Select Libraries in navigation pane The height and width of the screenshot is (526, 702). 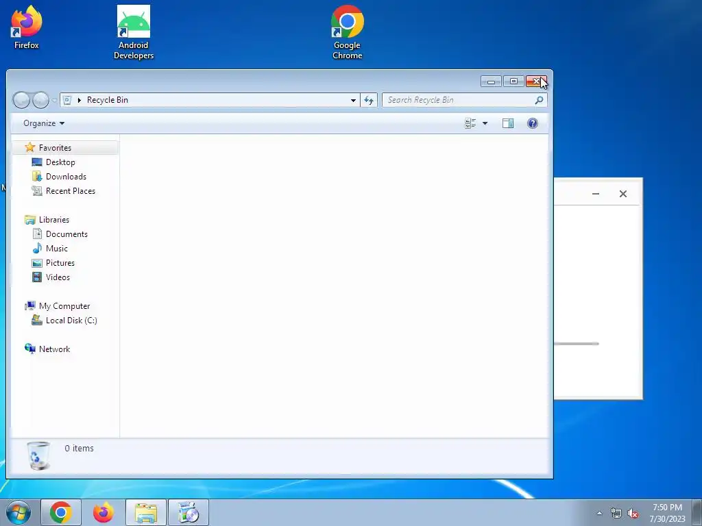pyautogui.click(x=53, y=220)
